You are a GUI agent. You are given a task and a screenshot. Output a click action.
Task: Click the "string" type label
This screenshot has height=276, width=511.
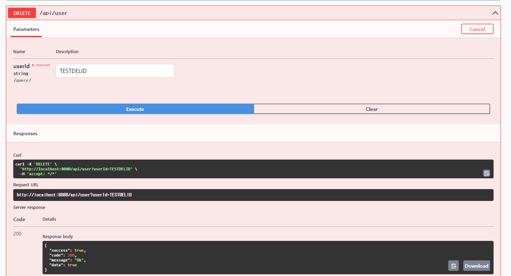point(21,74)
